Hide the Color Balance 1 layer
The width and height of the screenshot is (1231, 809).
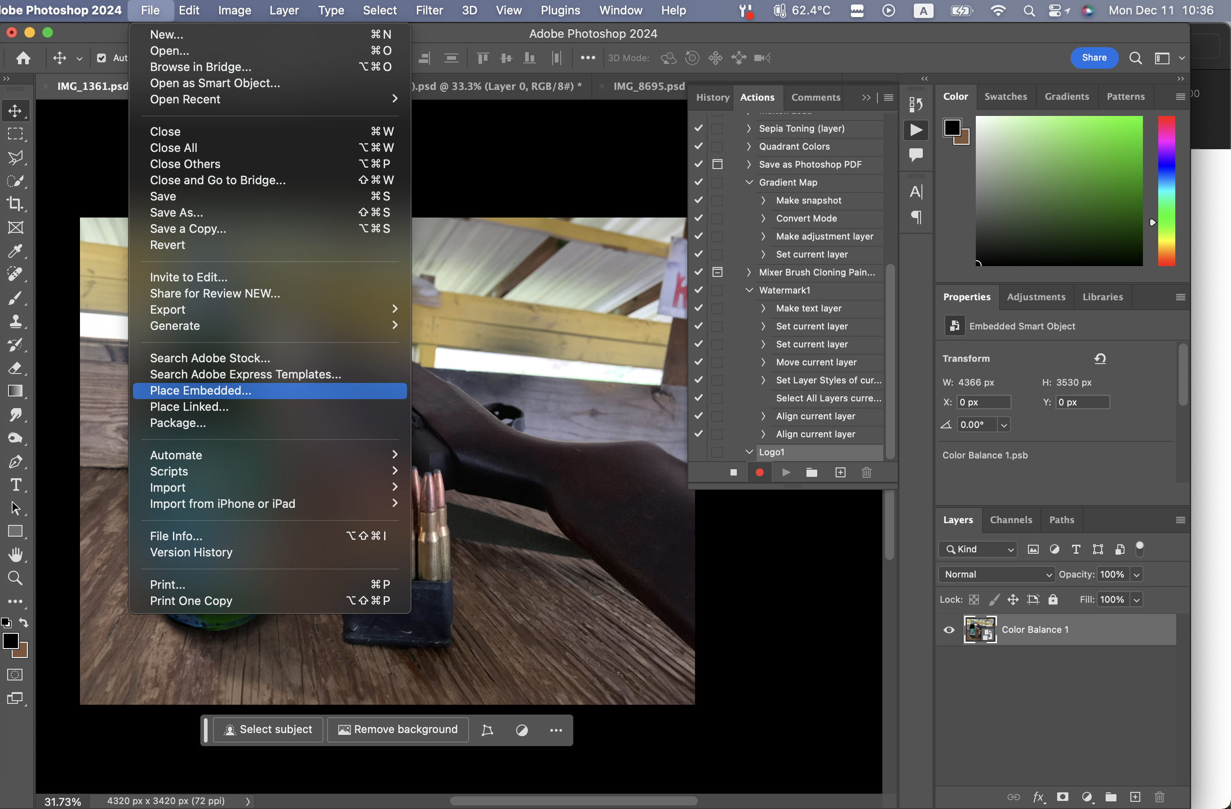[x=948, y=630]
